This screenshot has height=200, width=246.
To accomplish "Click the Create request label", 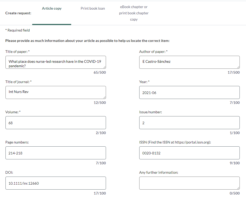I will pos(18,13).
